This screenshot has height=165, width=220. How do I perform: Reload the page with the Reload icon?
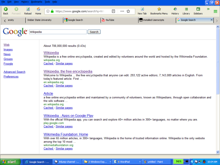pyautogui.click(x=28, y=9)
